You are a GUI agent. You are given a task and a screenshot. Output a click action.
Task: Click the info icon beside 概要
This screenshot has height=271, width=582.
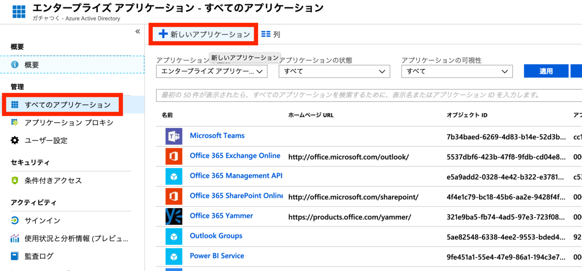click(15, 65)
